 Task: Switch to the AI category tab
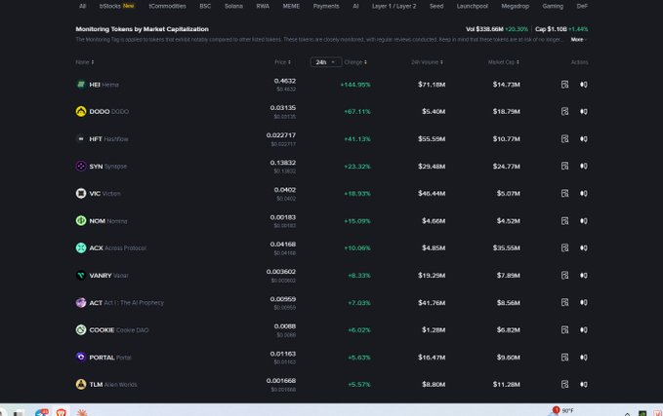[x=355, y=6]
